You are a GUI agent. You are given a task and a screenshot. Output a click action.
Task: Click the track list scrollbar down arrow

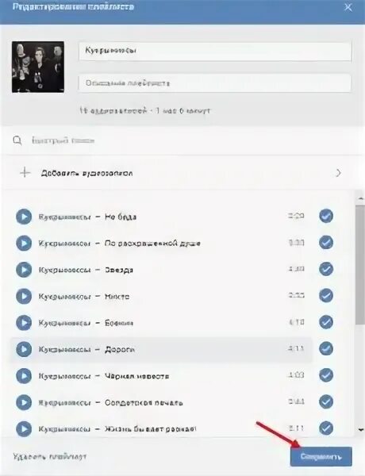(x=360, y=430)
